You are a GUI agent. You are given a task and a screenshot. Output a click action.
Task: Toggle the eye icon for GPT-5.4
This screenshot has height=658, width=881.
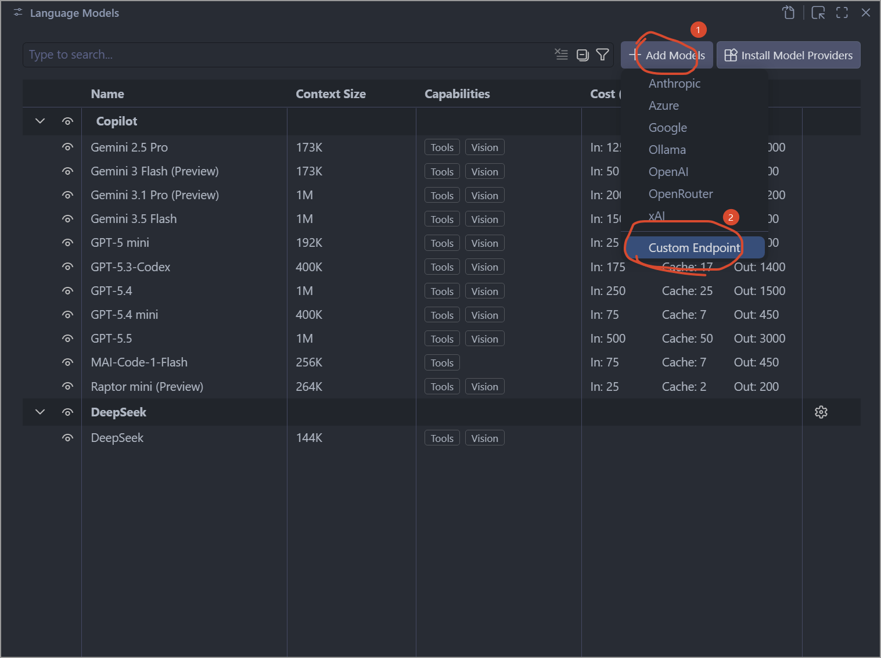(x=68, y=291)
